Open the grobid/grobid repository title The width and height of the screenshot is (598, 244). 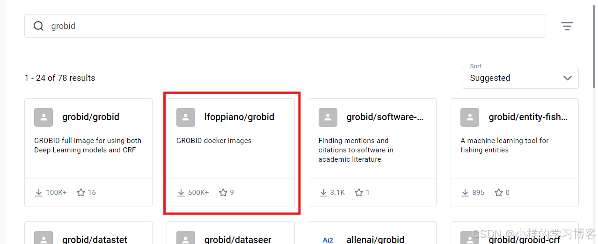91,117
